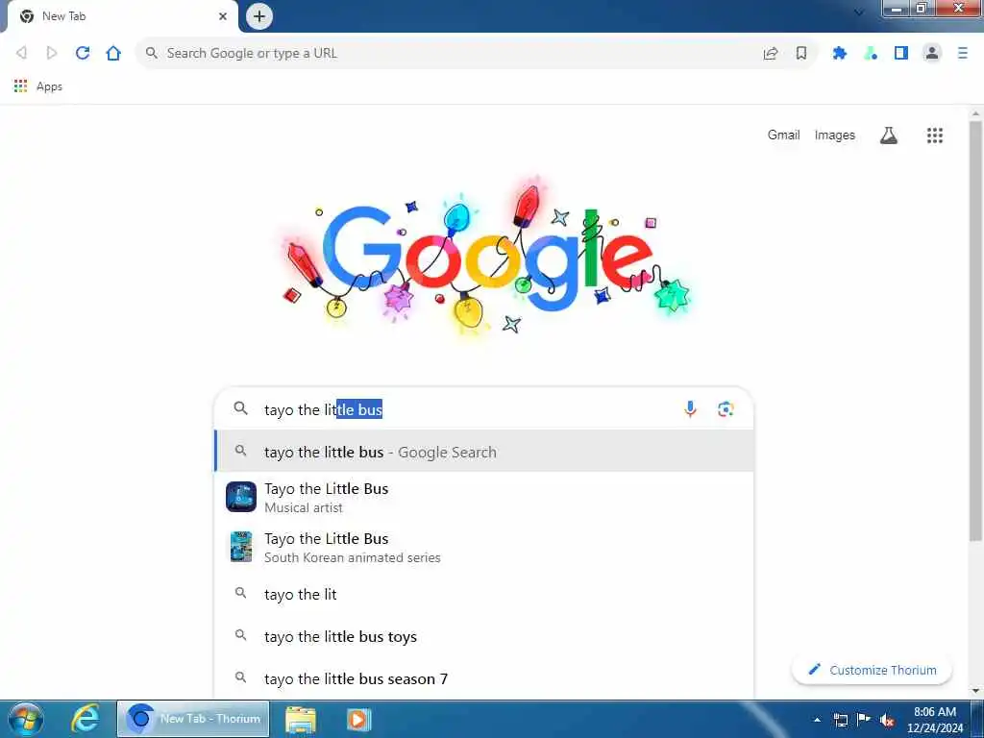Select Tayo the Little Bus Musical artist suggestion
This screenshot has height=738, width=984.
(484, 497)
